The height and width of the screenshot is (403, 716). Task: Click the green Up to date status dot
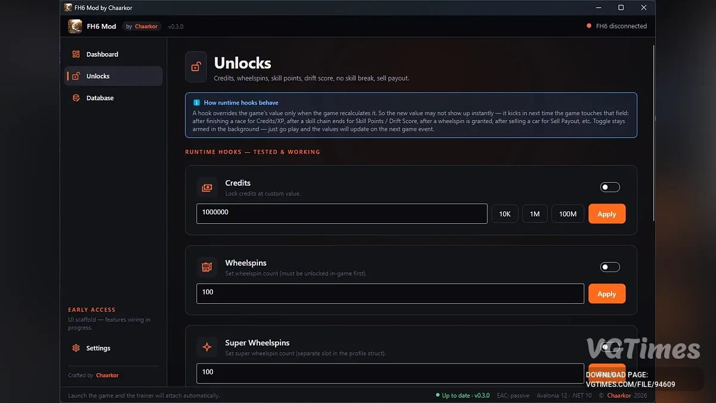coord(437,395)
